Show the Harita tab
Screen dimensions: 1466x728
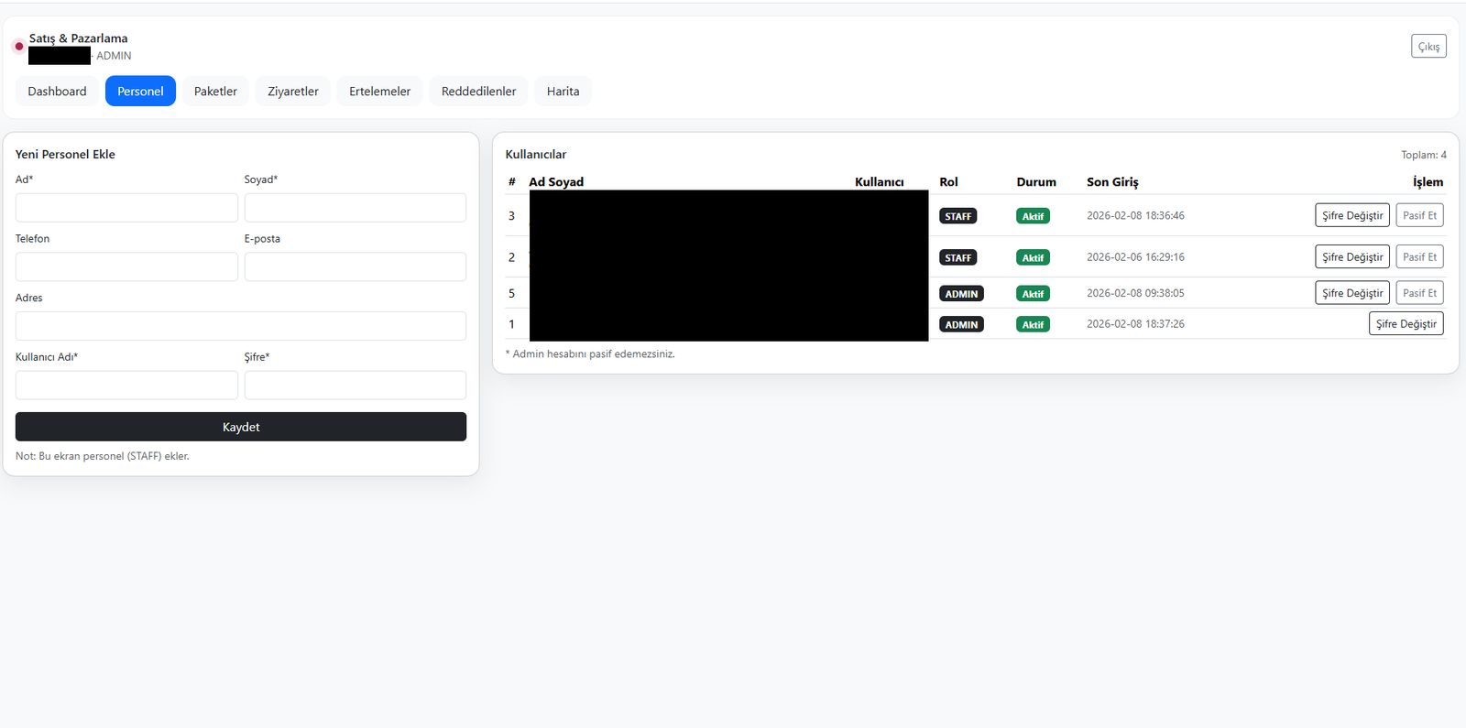[563, 92]
